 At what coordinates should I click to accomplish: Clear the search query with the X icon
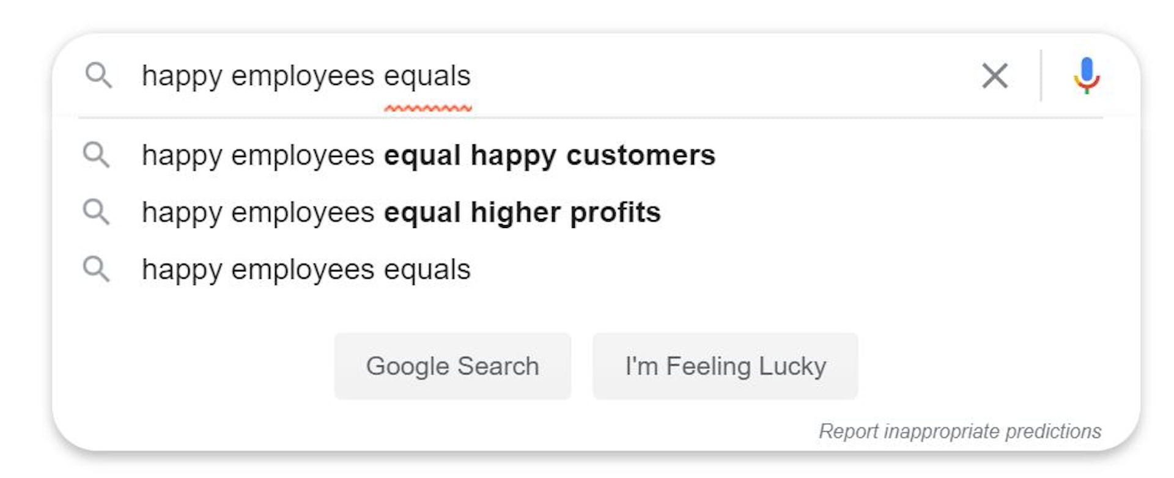pyautogui.click(x=995, y=76)
